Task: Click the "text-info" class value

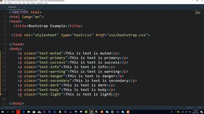Action: (x=49, y=67)
